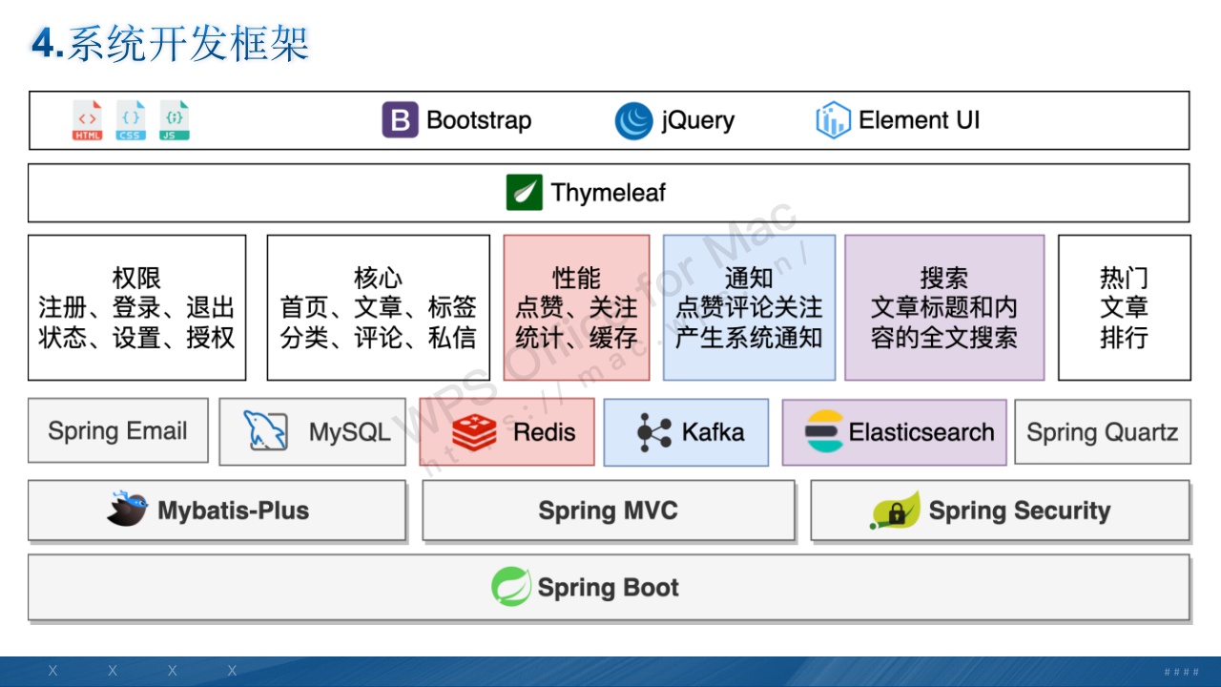The height and width of the screenshot is (687, 1221).
Task: Click the purple Bootstrap B logo
Action: coord(401,120)
